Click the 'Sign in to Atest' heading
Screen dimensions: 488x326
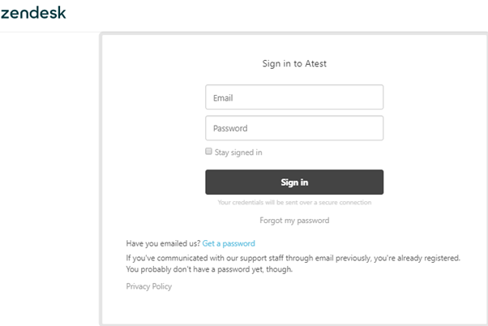294,63
